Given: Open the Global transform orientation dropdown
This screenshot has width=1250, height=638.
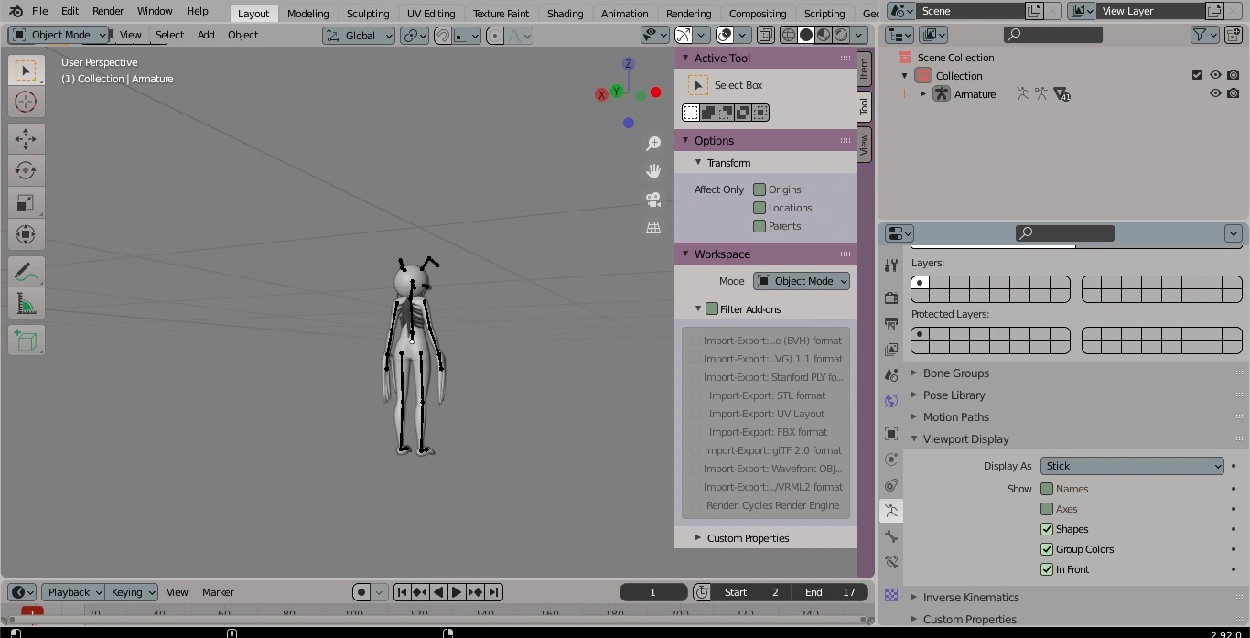Looking at the screenshot, I should pyautogui.click(x=359, y=36).
